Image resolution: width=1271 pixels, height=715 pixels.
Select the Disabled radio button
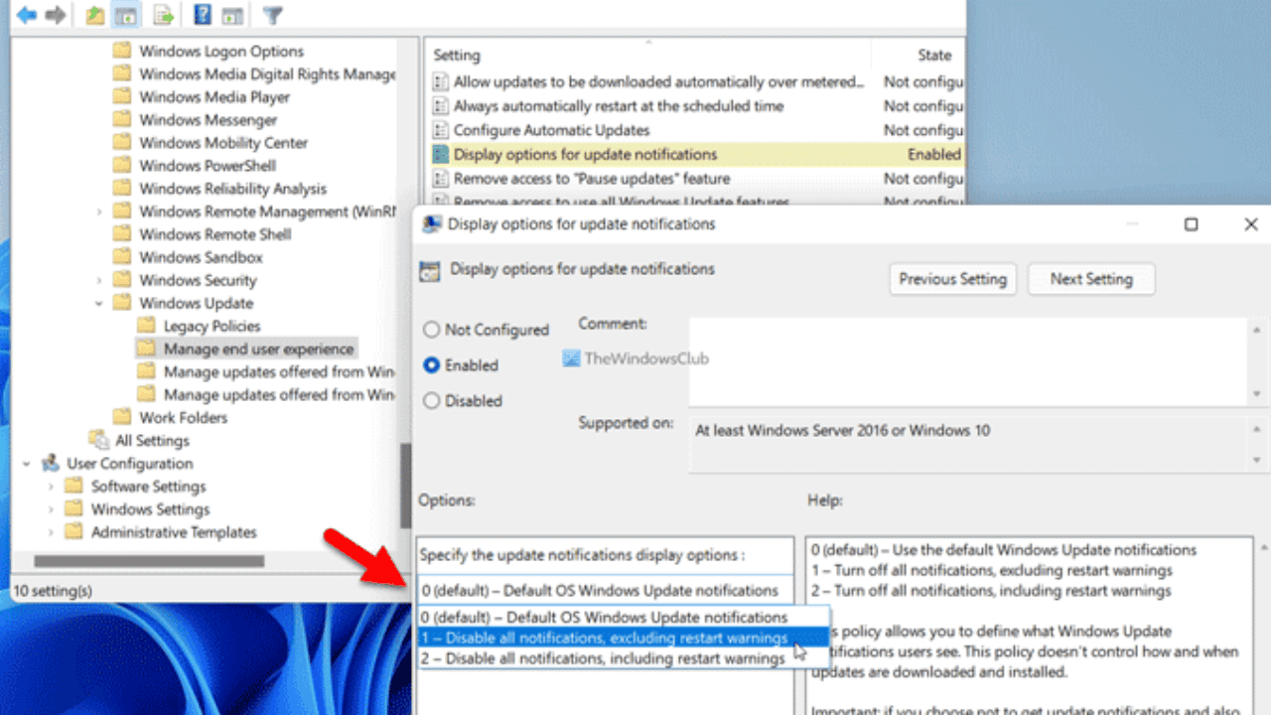[432, 401]
